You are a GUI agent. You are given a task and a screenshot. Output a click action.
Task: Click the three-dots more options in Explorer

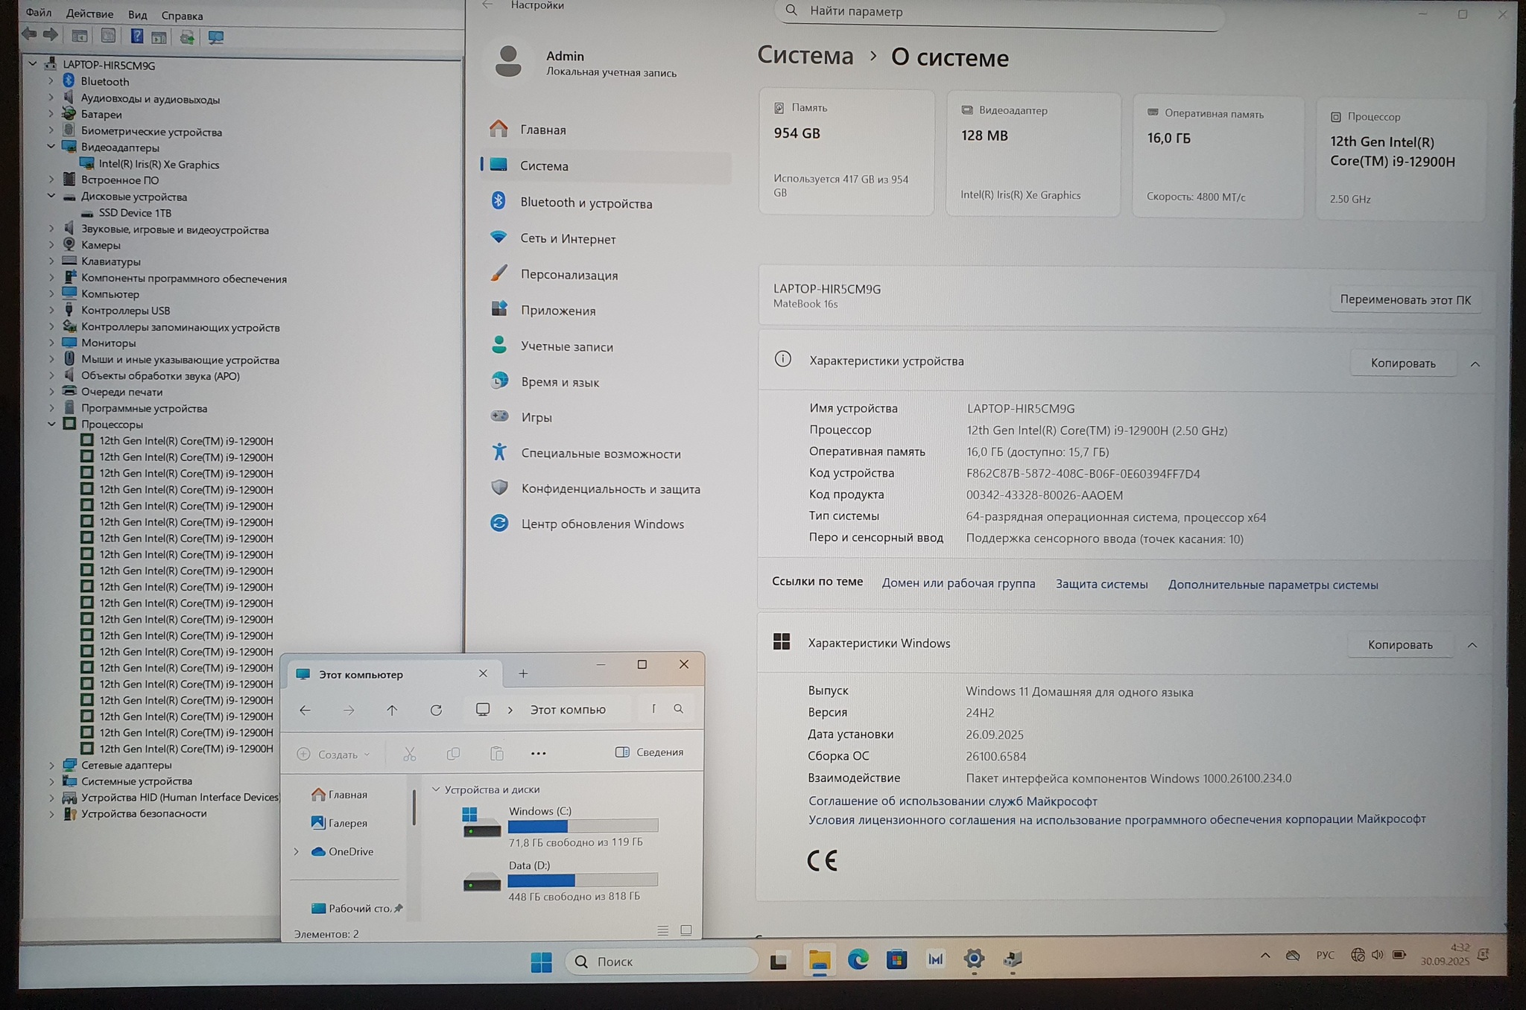pyautogui.click(x=538, y=753)
